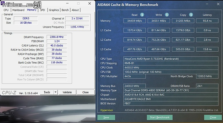This screenshot has width=223, height=123.
Task: Click the L2 Cache latency 2.8 ns
Action: (207, 40)
